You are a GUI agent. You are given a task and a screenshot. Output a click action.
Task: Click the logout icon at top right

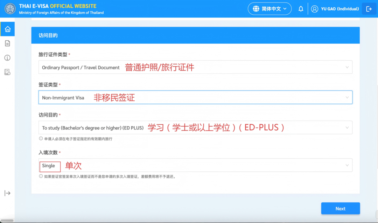coord(369,9)
